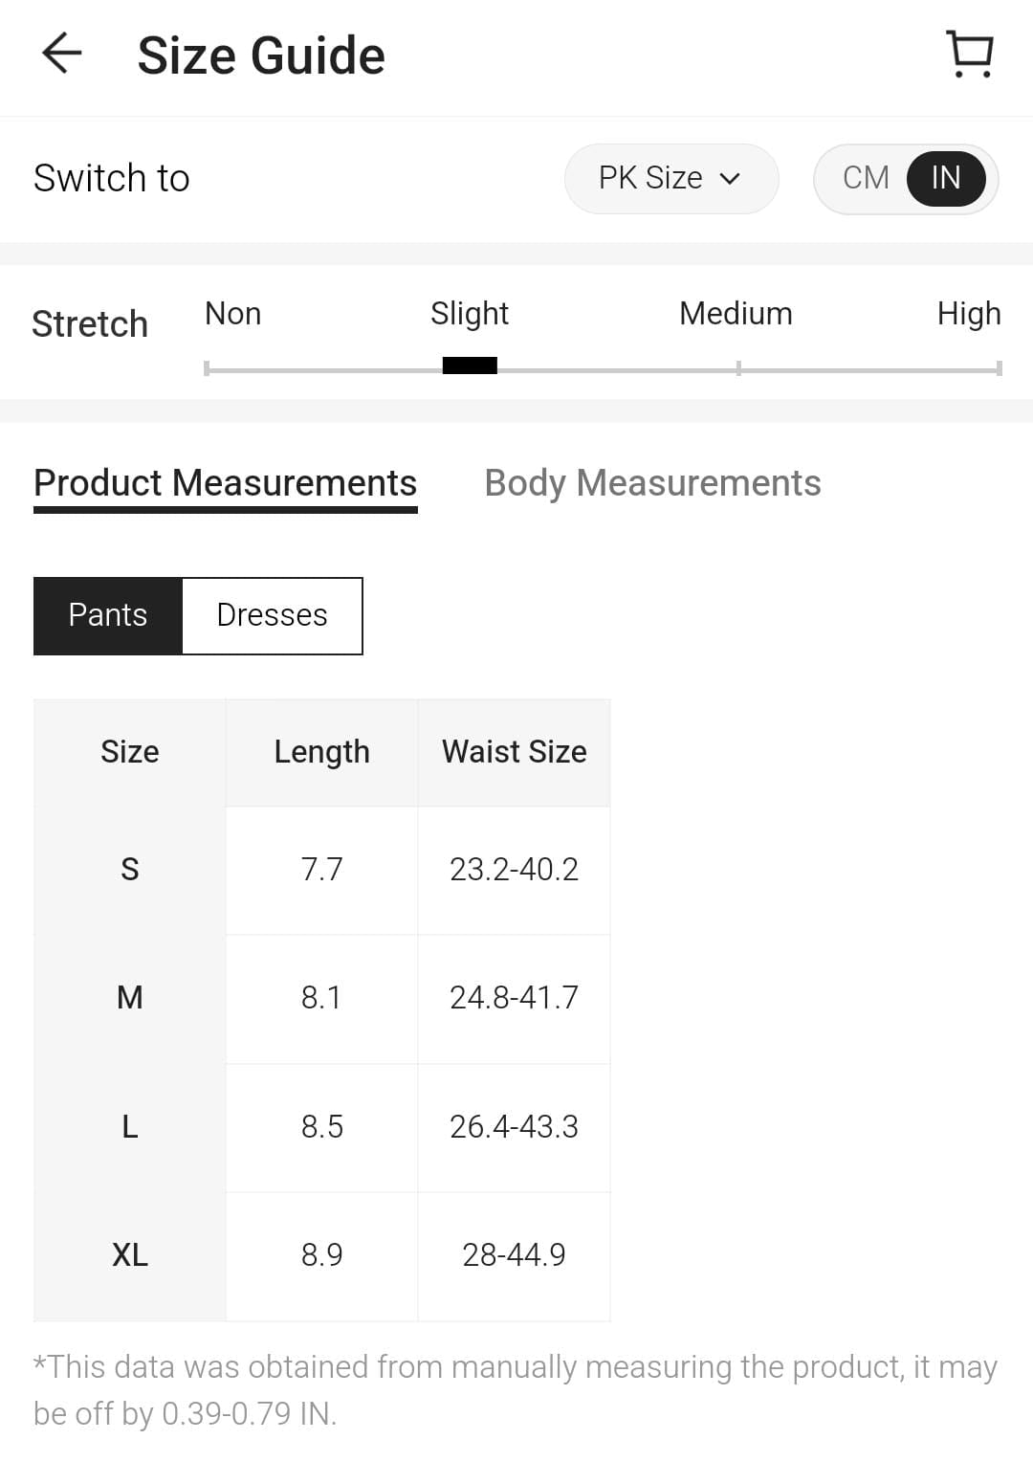Tap the back arrow icon
This screenshot has width=1033, height=1462.
coord(62,54)
